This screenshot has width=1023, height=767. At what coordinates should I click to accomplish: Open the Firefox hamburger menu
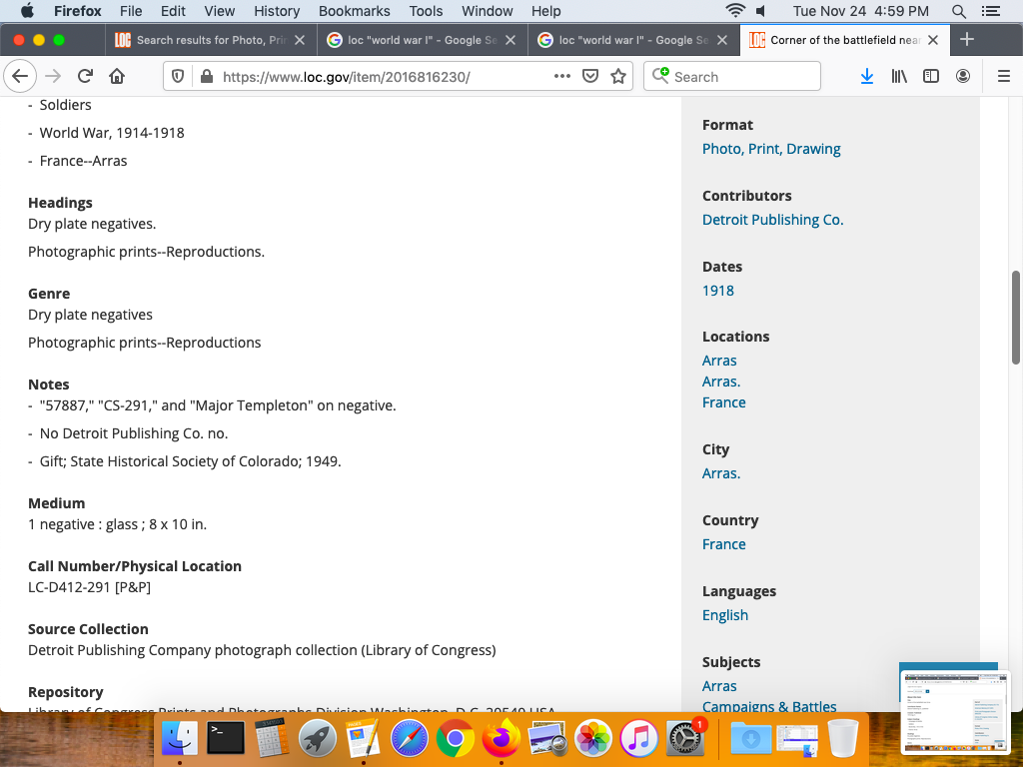tap(1004, 77)
